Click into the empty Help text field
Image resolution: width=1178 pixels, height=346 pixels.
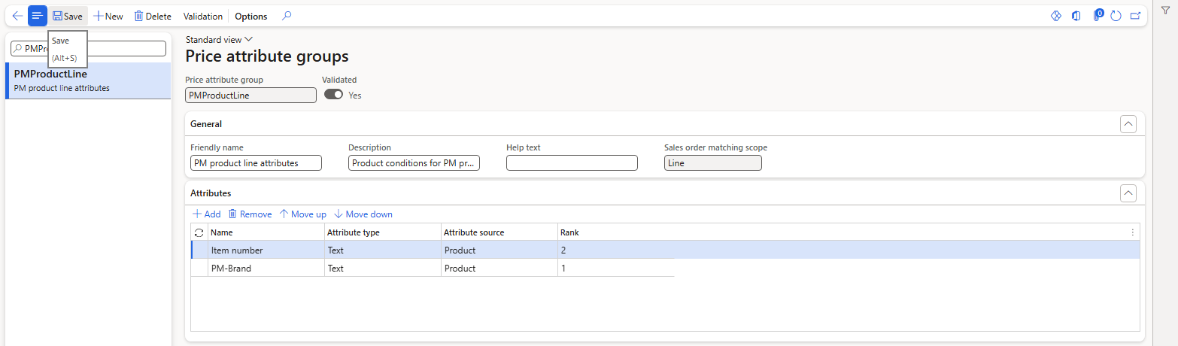572,162
